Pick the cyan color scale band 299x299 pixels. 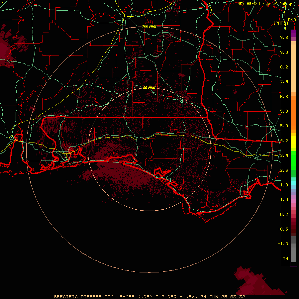[293, 183]
